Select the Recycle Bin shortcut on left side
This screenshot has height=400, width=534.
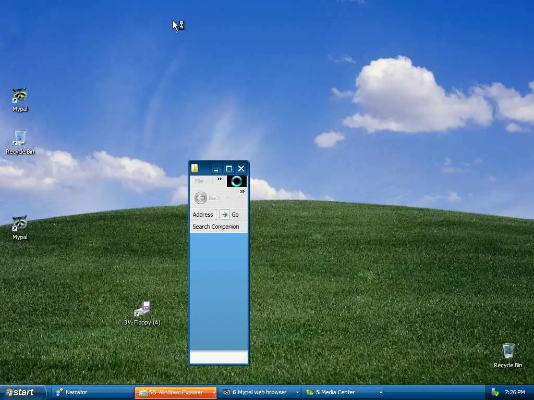coord(20,142)
